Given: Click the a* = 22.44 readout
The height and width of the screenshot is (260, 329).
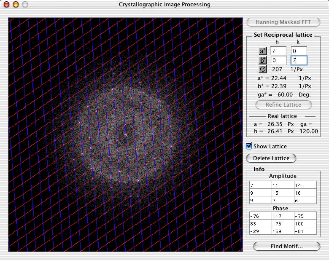Looking at the screenshot, I should [x=272, y=78].
